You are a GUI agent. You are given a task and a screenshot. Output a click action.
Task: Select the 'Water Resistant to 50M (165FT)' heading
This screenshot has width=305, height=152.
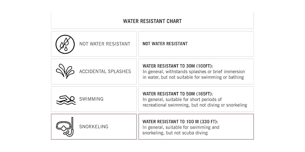[x=177, y=93]
